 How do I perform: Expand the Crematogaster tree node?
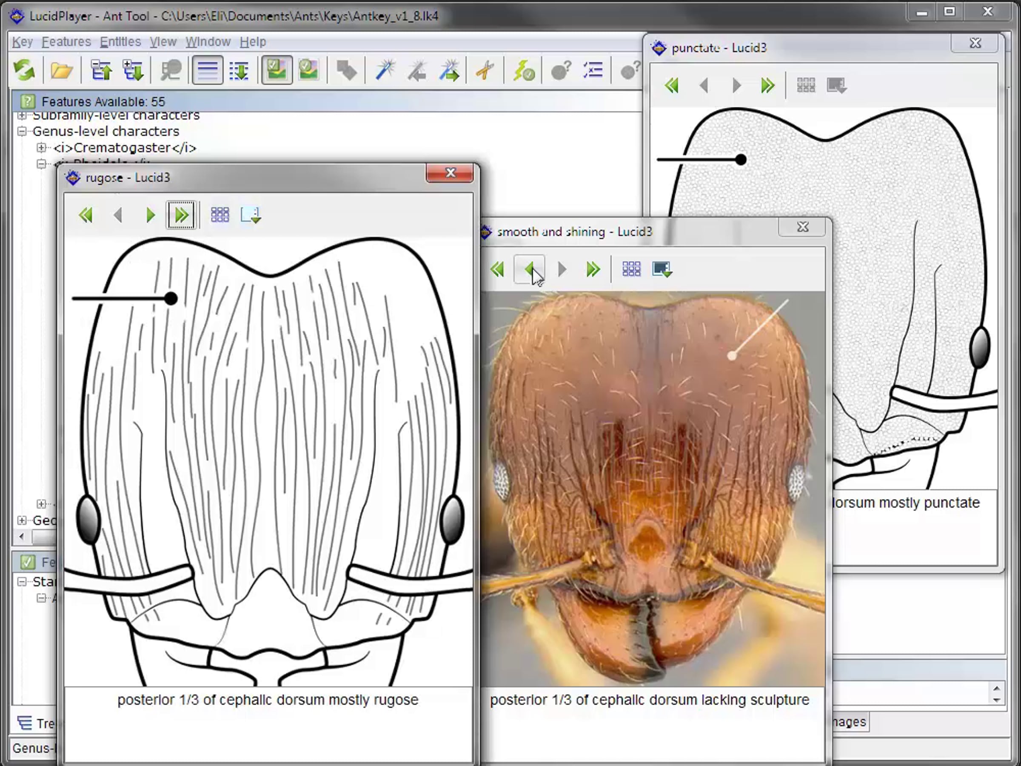click(41, 148)
